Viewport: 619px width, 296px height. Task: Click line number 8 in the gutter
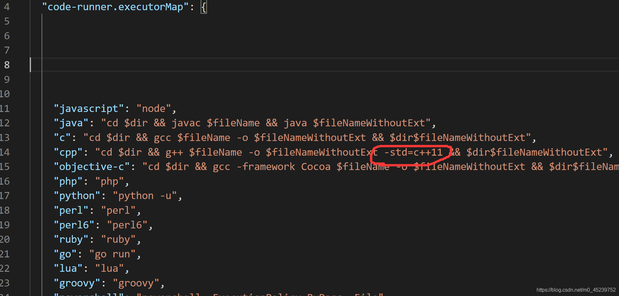(x=7, y=65)
